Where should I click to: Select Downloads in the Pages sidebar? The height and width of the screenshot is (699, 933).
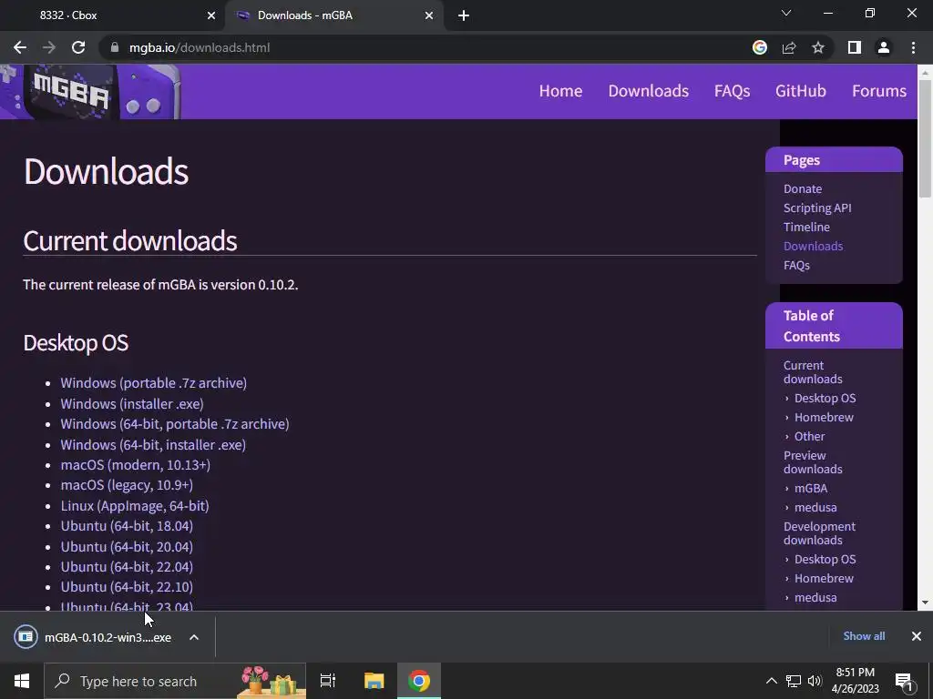click(x=813, y=246)
